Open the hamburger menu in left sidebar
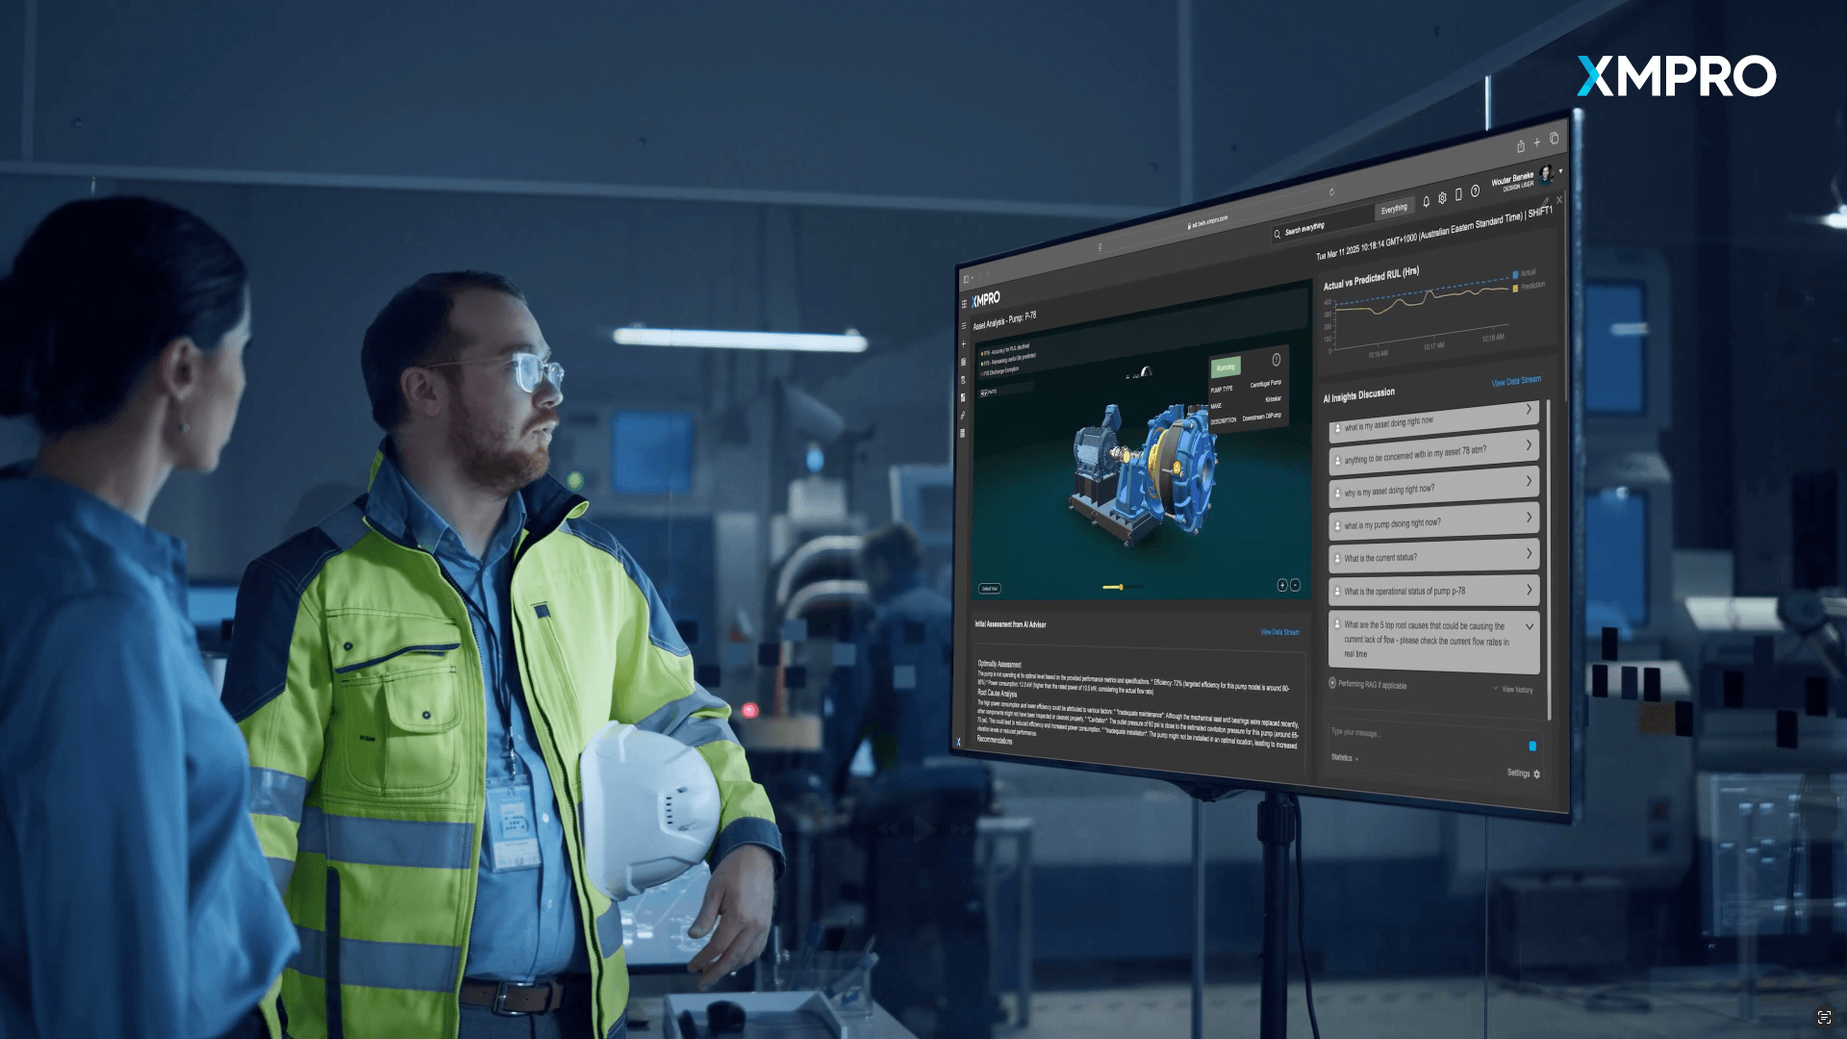Image resolution: width=1847 pixels, height=1039 pixels. point(964,325)
